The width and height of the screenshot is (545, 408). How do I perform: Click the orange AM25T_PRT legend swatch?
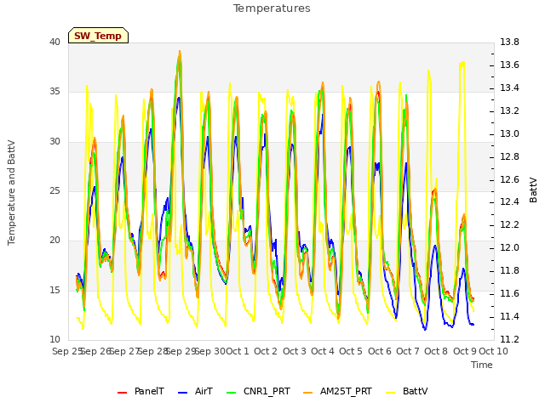[x=308, y=393]
